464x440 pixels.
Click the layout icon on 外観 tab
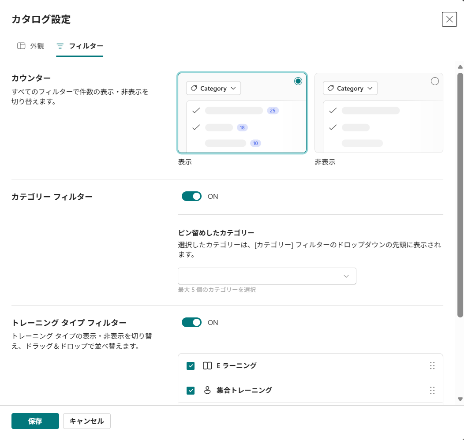coord(21,46)
